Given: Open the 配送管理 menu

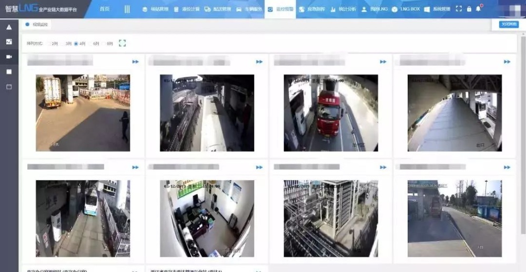Looking at the screenshot, I should point(218,9).
